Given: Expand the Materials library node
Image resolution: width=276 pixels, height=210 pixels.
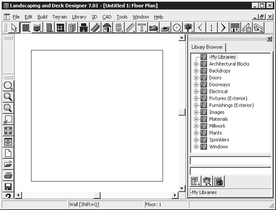Looking at the screenshot, I should click(196, 119).
